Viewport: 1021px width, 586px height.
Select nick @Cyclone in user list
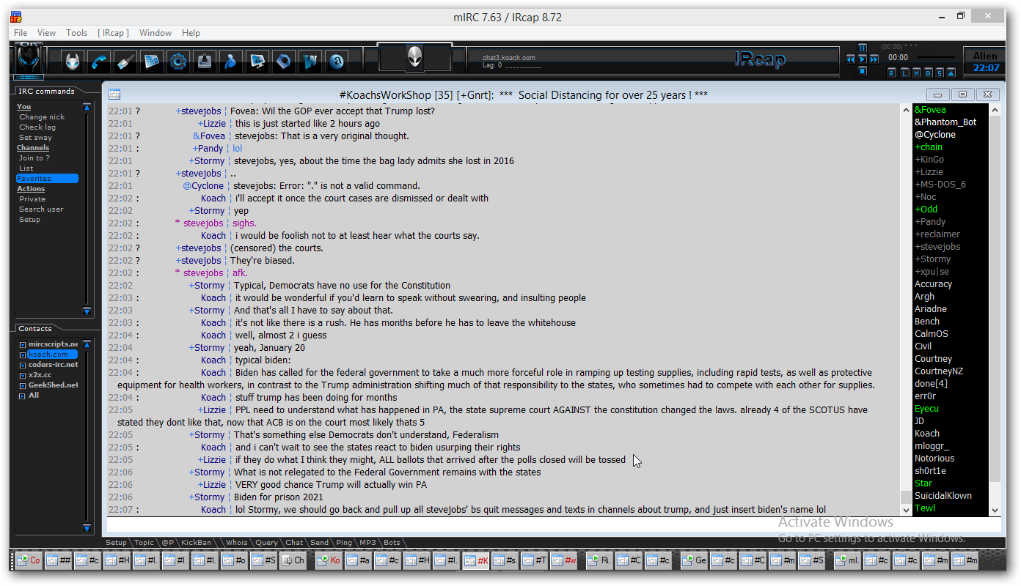935,135
